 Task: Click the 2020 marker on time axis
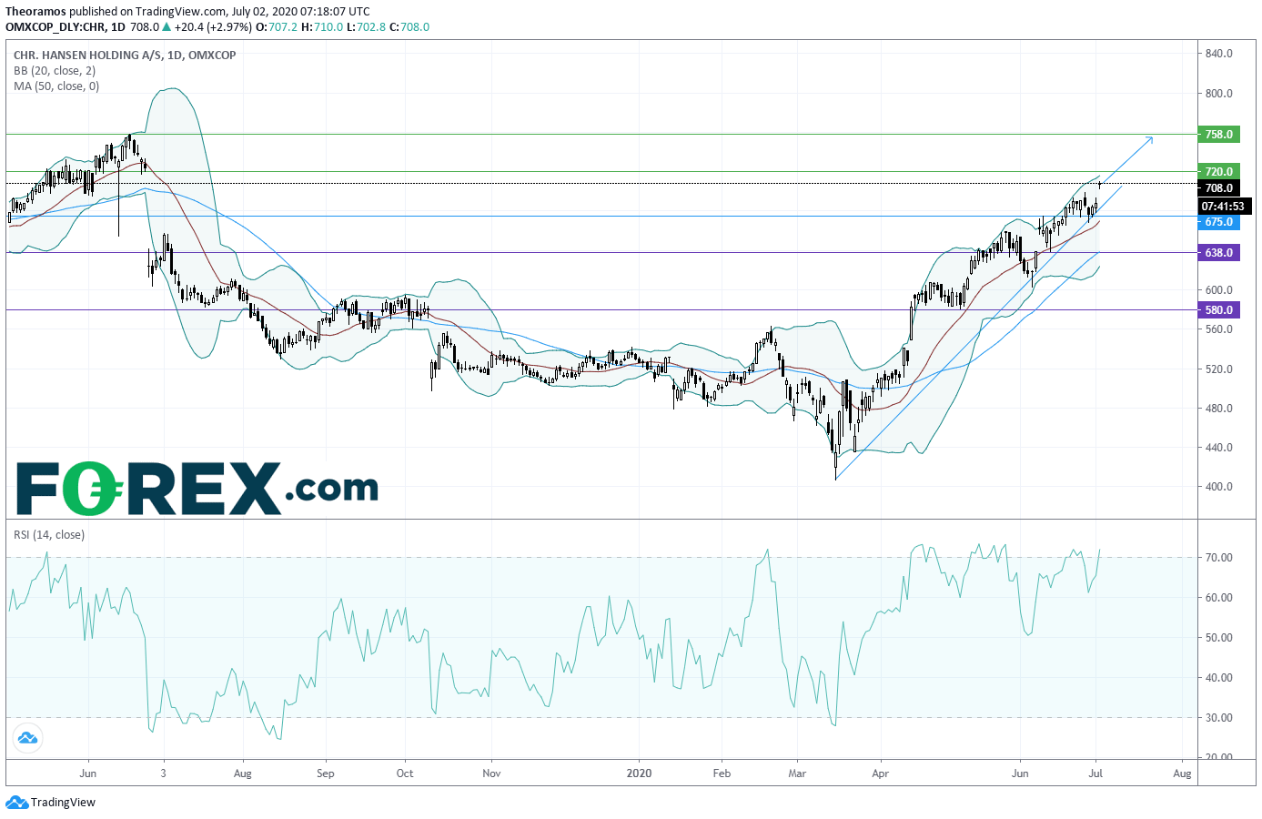click(x=639, y=773)
